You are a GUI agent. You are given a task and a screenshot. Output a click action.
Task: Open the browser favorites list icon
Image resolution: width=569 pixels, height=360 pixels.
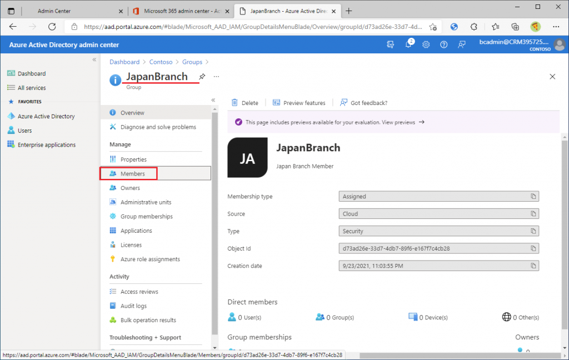point(495,27)
